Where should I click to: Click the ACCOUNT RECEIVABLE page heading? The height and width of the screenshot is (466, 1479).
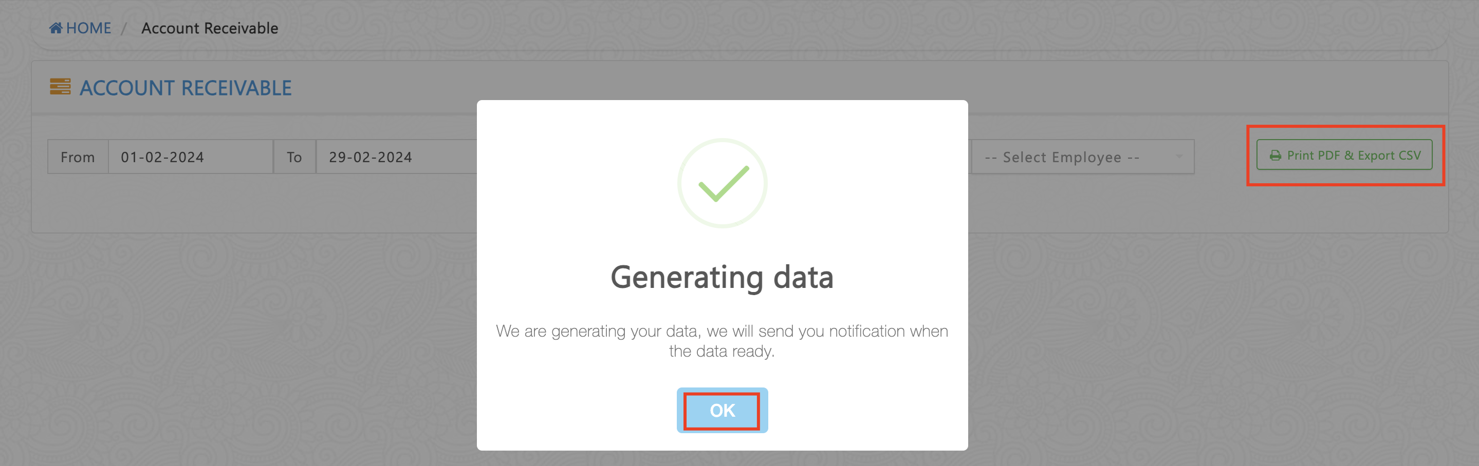click(x=186, y=88)
